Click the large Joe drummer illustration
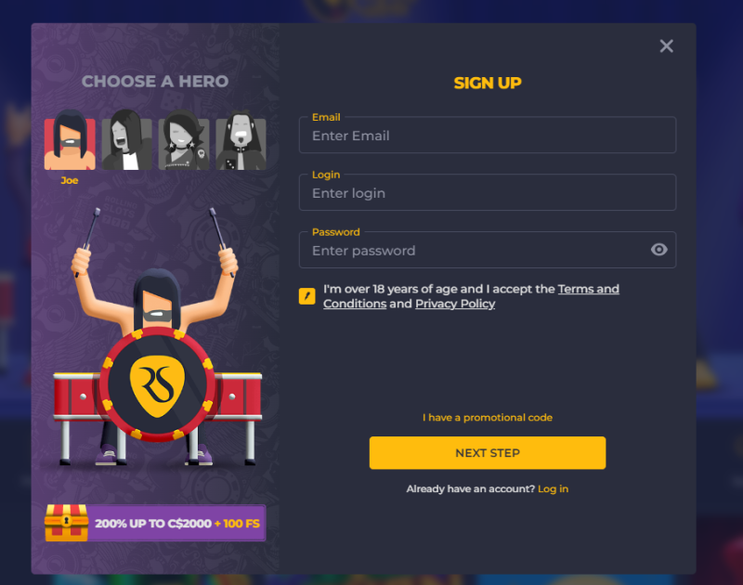The image size is (743, 585). click(x=156, y=336)
